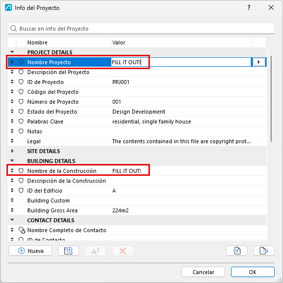The image size is (283, 283).
Task: Click the shield icon beside Código del Proyecto
Action: (x=21, y=92)
